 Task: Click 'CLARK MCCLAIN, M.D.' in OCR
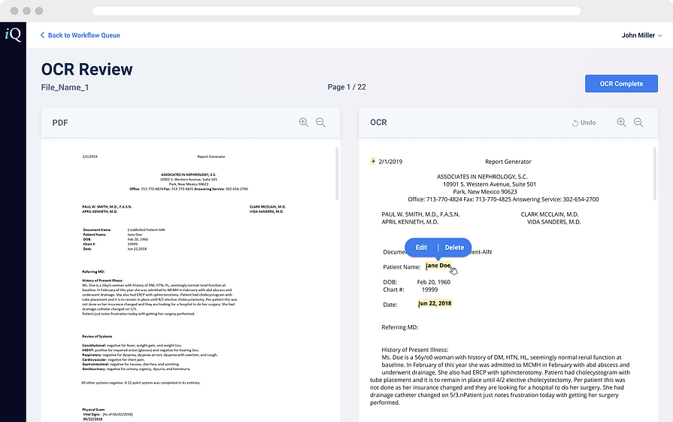point(550,214)
